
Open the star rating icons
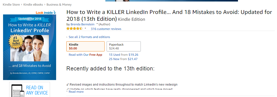tap(74, 29)
